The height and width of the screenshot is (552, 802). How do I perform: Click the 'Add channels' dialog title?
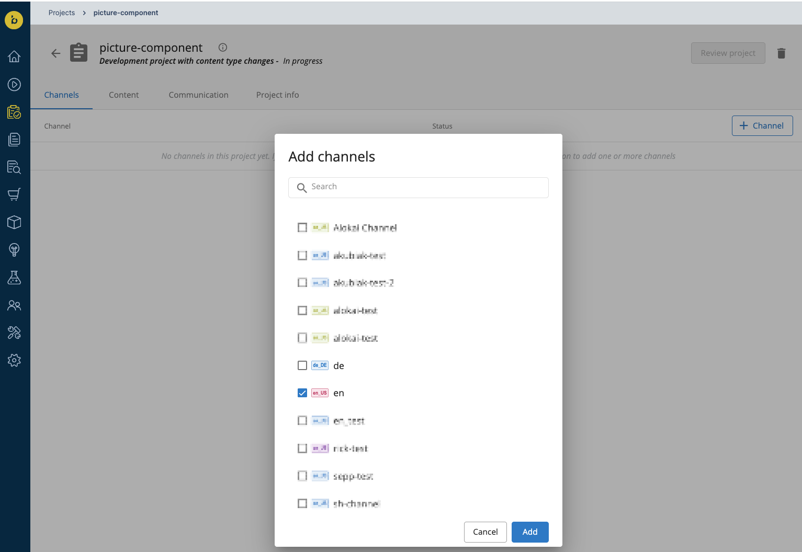(332, 157)
